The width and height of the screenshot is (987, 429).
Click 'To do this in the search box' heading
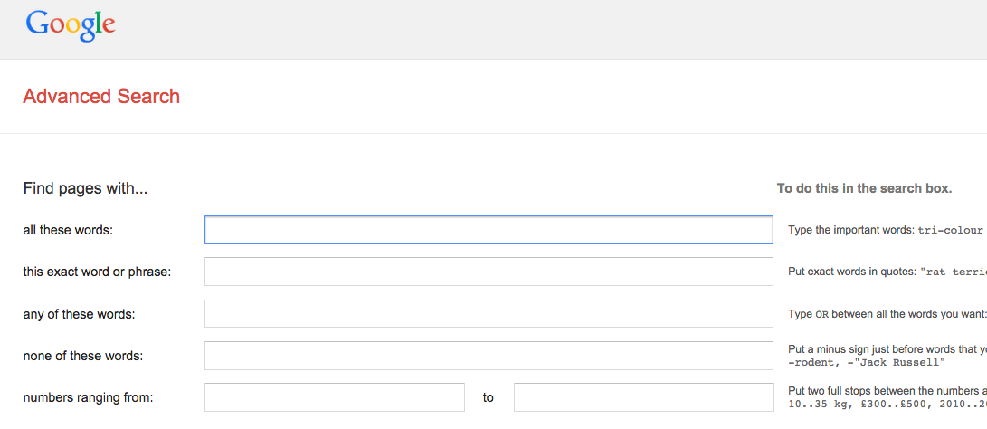pyautogui.click(x=864, y=188)
